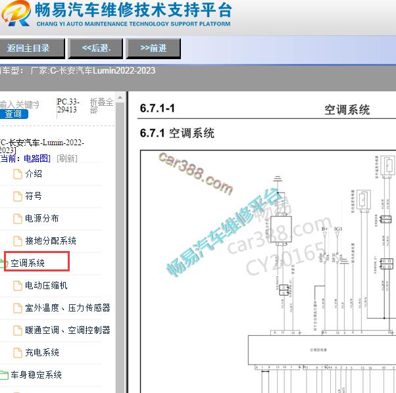Click the document icon beside 电源分布
Image resolution: width=396 pixels, height=393 pixels.
tap(17, 219)
